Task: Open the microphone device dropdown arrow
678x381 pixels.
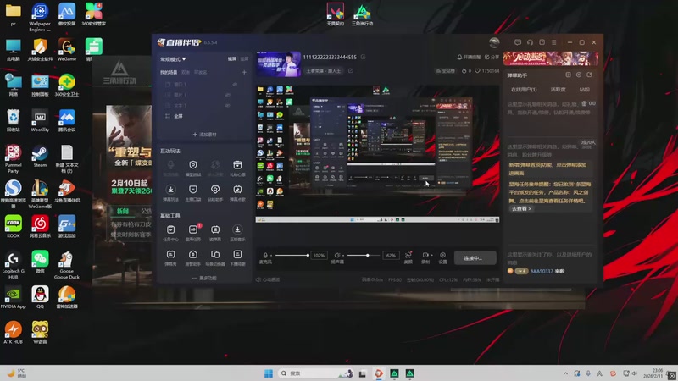Action: (x=271, y=256)
